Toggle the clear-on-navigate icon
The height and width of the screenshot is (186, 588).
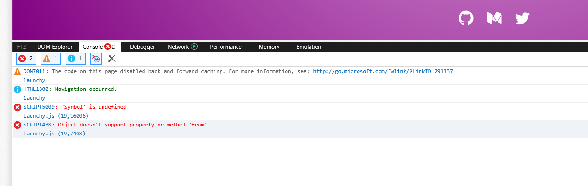(96, 59)
